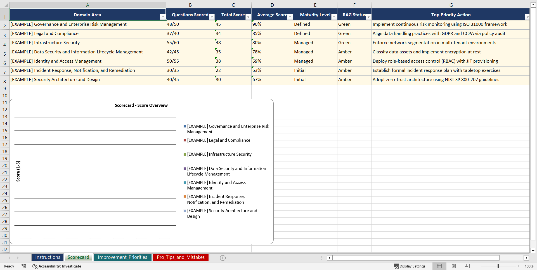Click the macro recording icon near Ready

(24, 266)
